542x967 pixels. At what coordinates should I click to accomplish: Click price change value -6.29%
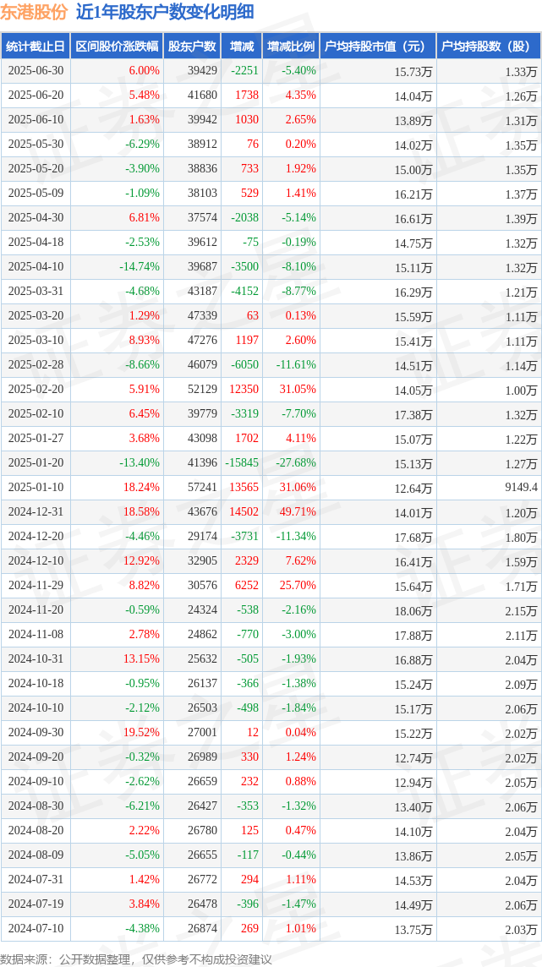click(x=142, y=145)
